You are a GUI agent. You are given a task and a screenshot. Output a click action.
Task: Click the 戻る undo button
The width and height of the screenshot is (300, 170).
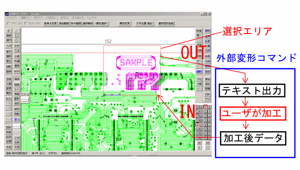point(17,119)
